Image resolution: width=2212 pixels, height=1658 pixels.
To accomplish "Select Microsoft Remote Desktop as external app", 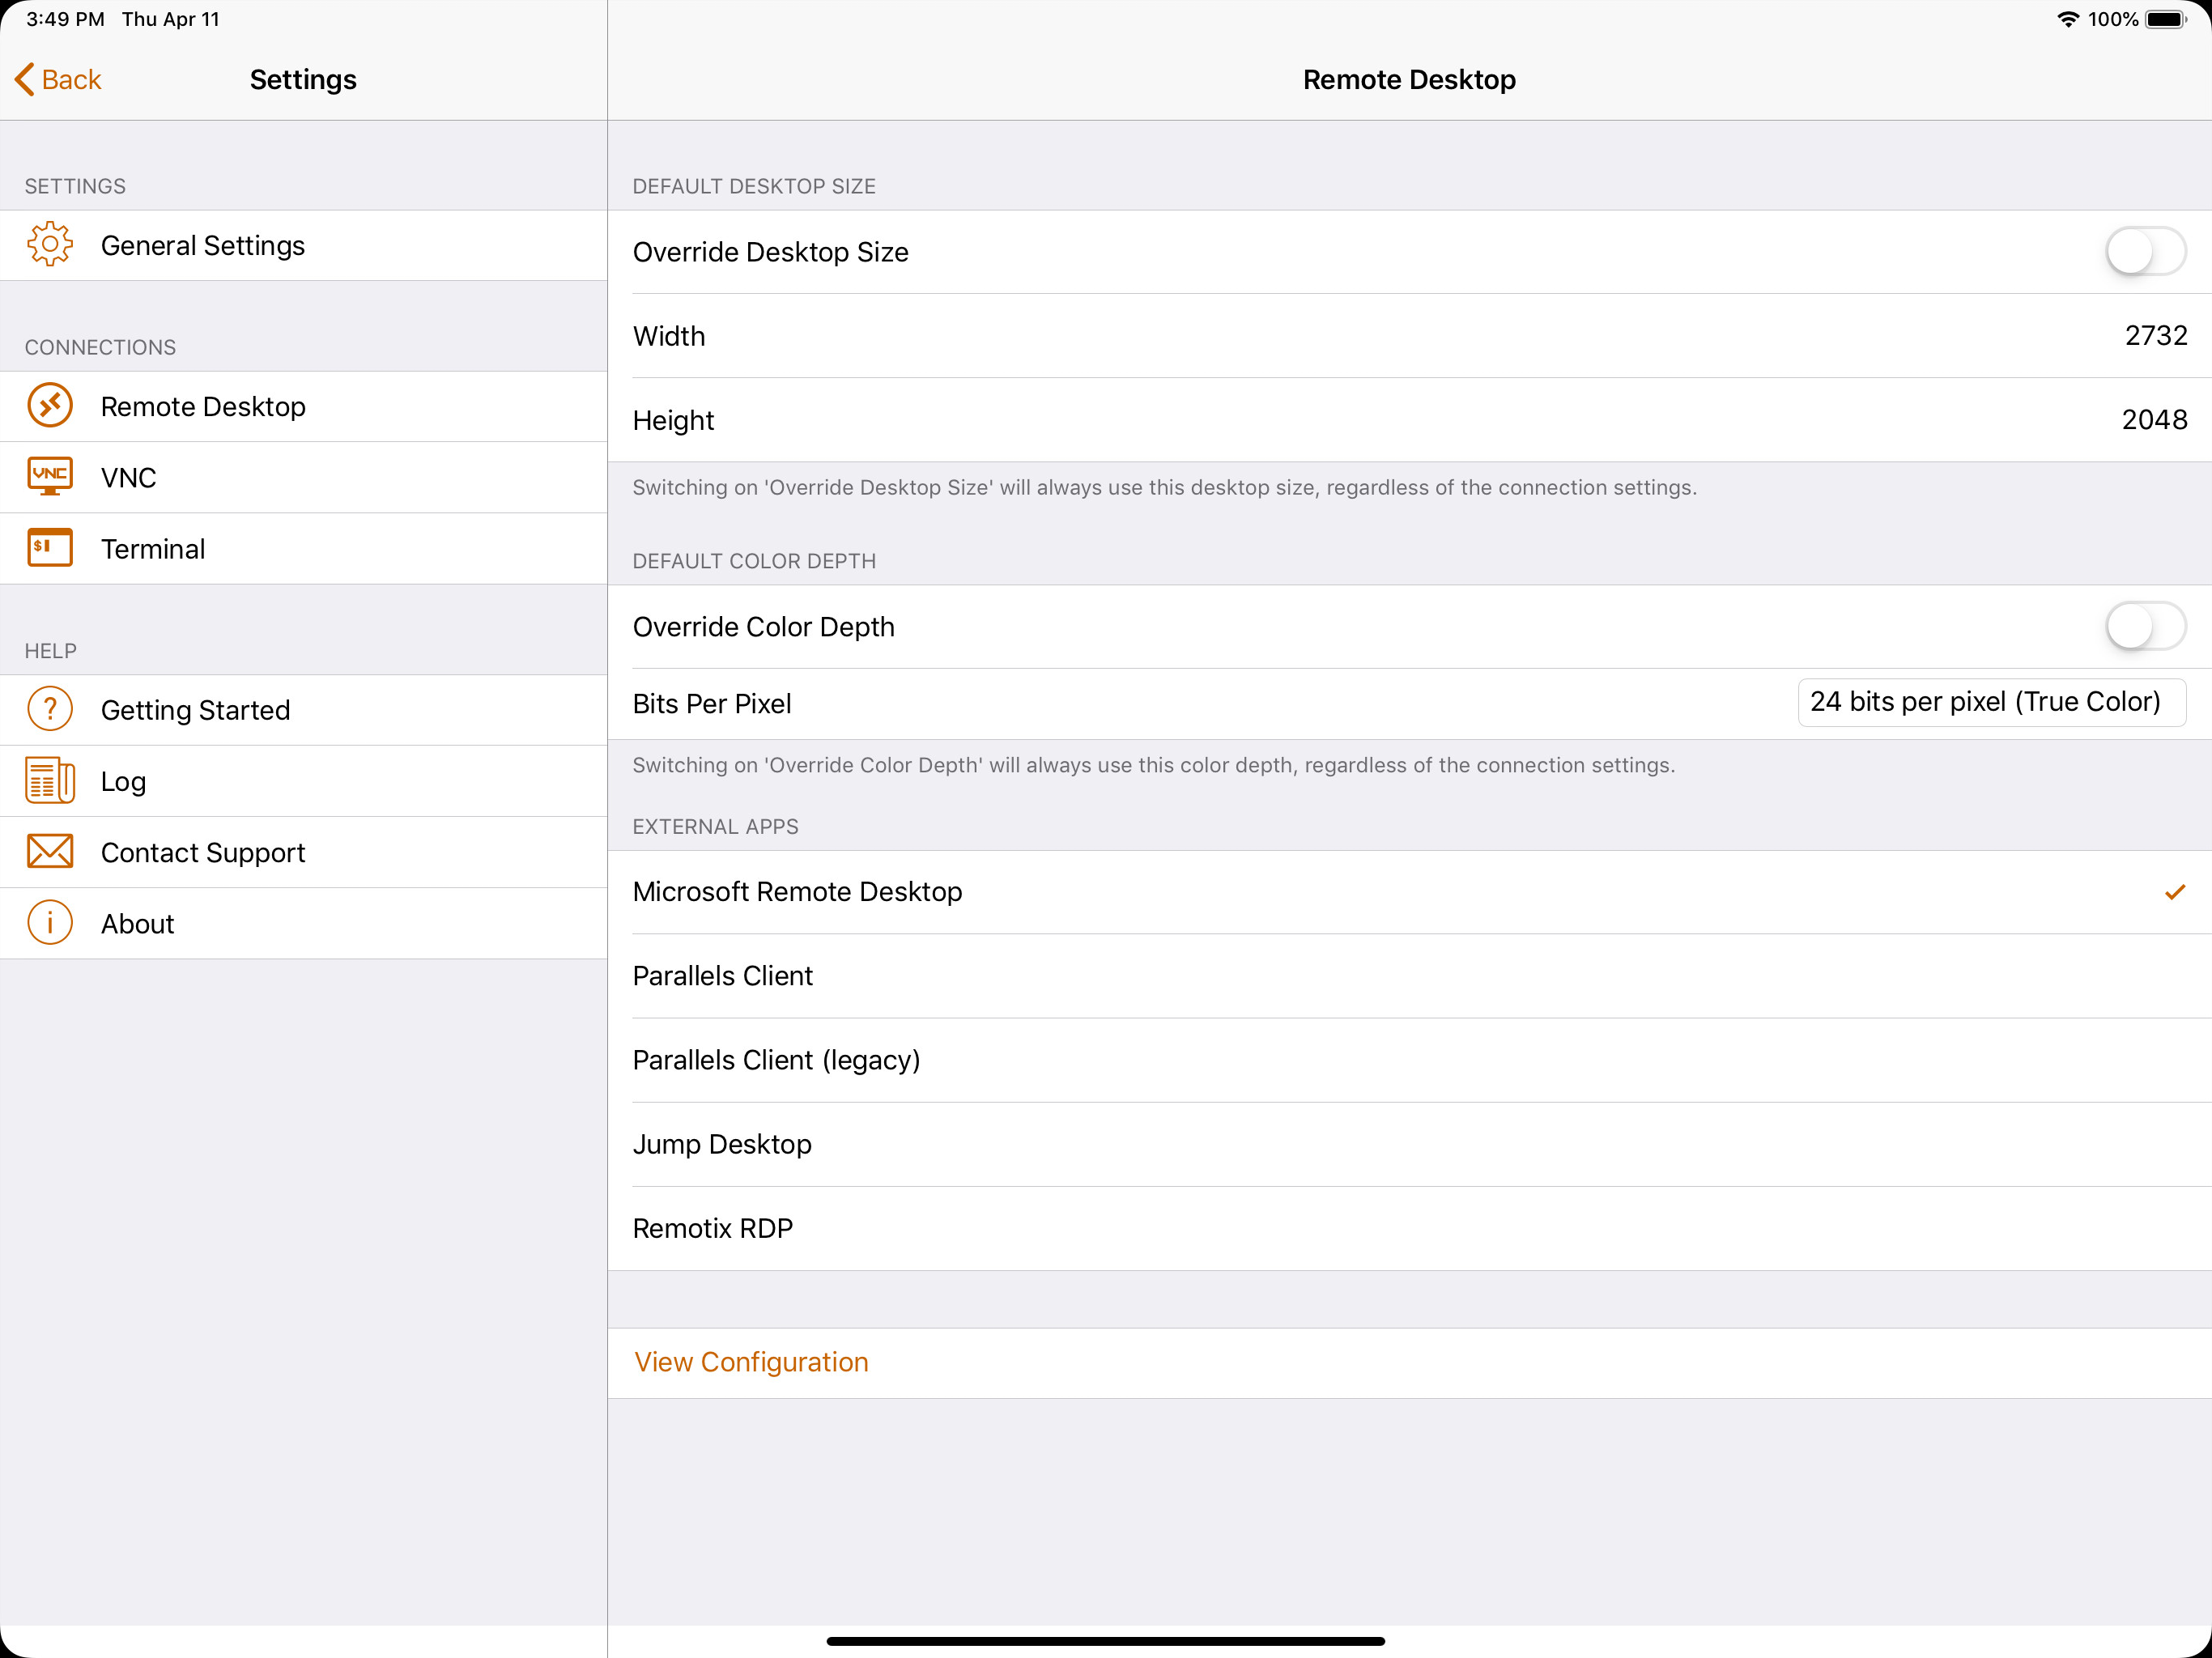I will tap(1410, 892).
